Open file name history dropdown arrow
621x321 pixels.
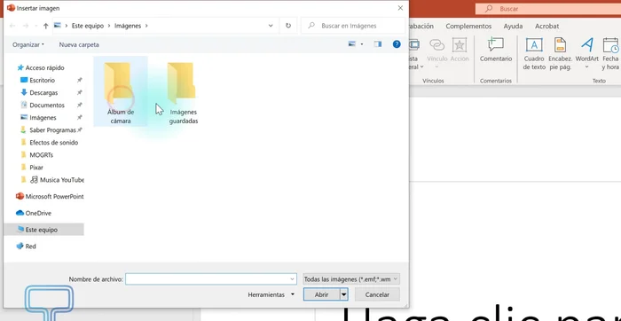[x=292, y=279]
